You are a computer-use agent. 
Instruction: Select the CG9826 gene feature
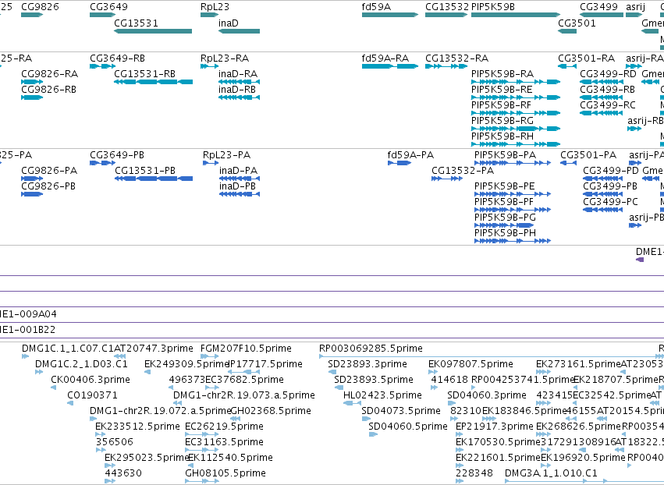32,15
